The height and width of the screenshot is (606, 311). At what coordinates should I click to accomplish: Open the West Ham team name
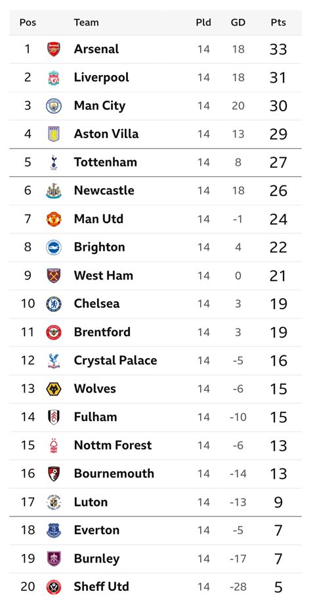[103, 276]
